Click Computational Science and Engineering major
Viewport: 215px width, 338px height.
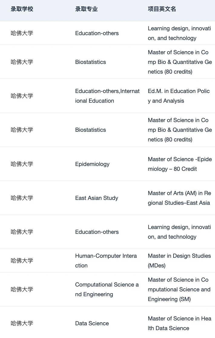(107, 290)
